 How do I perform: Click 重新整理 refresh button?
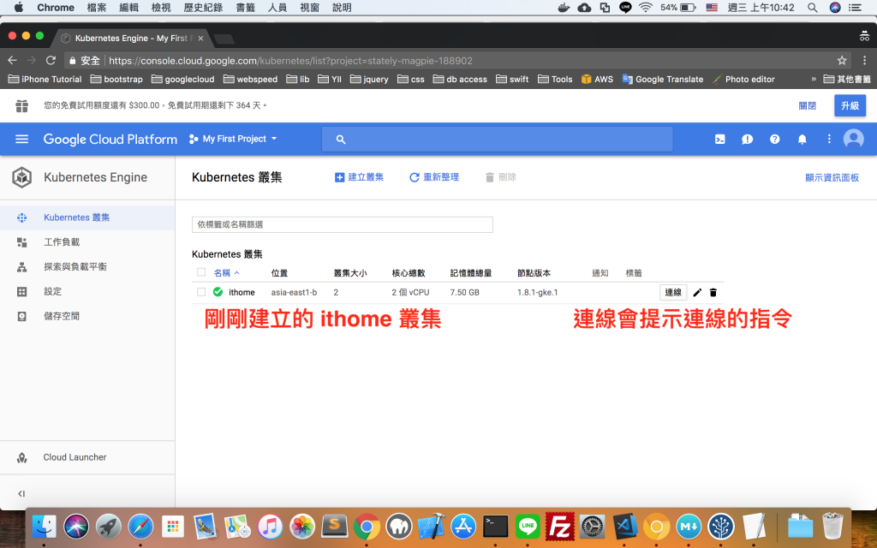click(x=434, y=177)
